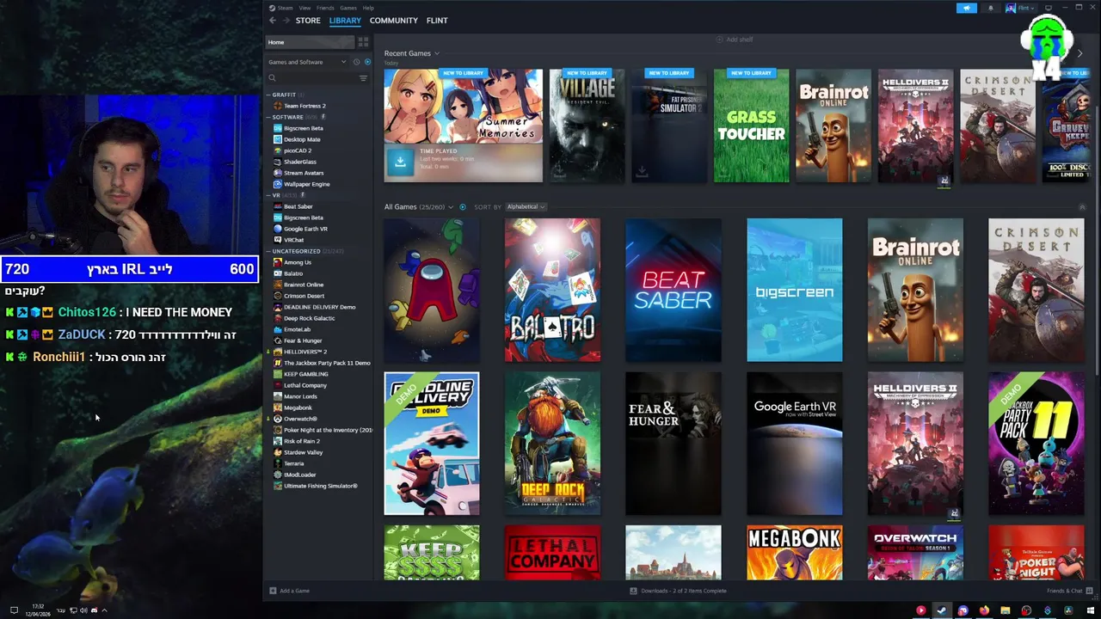Select Wallpaper Engine in the sidebar

306,184
